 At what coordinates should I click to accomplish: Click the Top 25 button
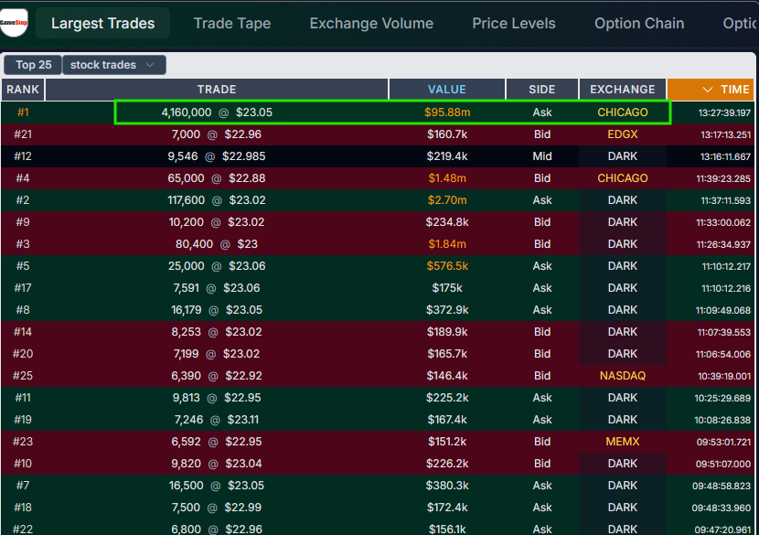pyautogui.click(x=33, y=65)
